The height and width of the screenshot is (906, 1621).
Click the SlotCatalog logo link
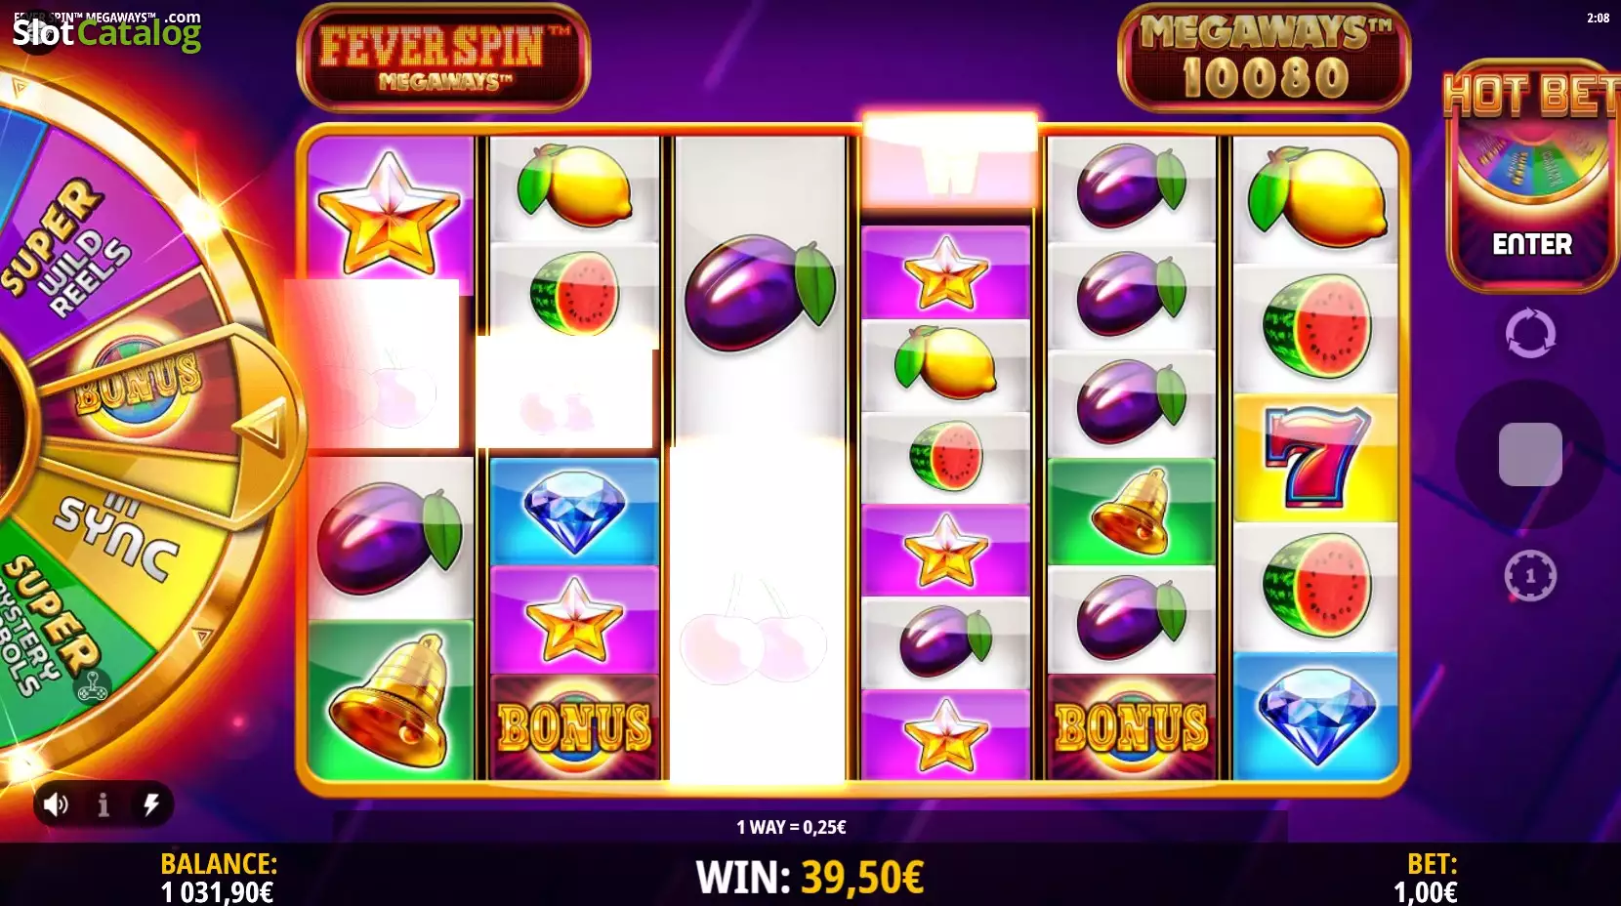[106, 32]
